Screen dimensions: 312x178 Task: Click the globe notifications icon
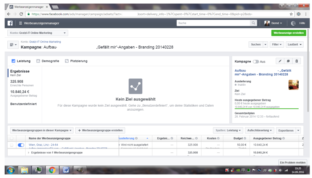293,23
